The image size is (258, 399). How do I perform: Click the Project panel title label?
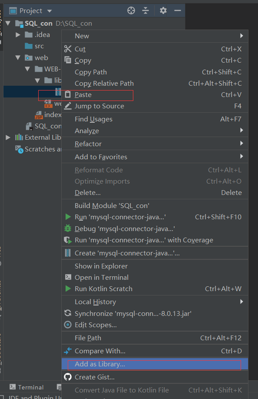pyautogui.click(x=31, y=11)
